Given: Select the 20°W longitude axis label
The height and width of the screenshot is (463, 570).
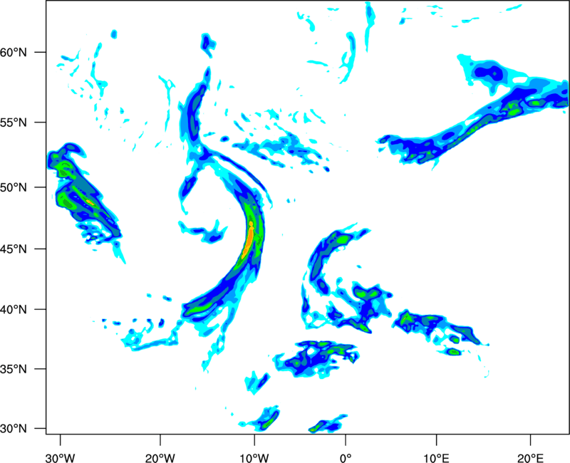Looking at the screenshot, I should [x=160, y=457].
